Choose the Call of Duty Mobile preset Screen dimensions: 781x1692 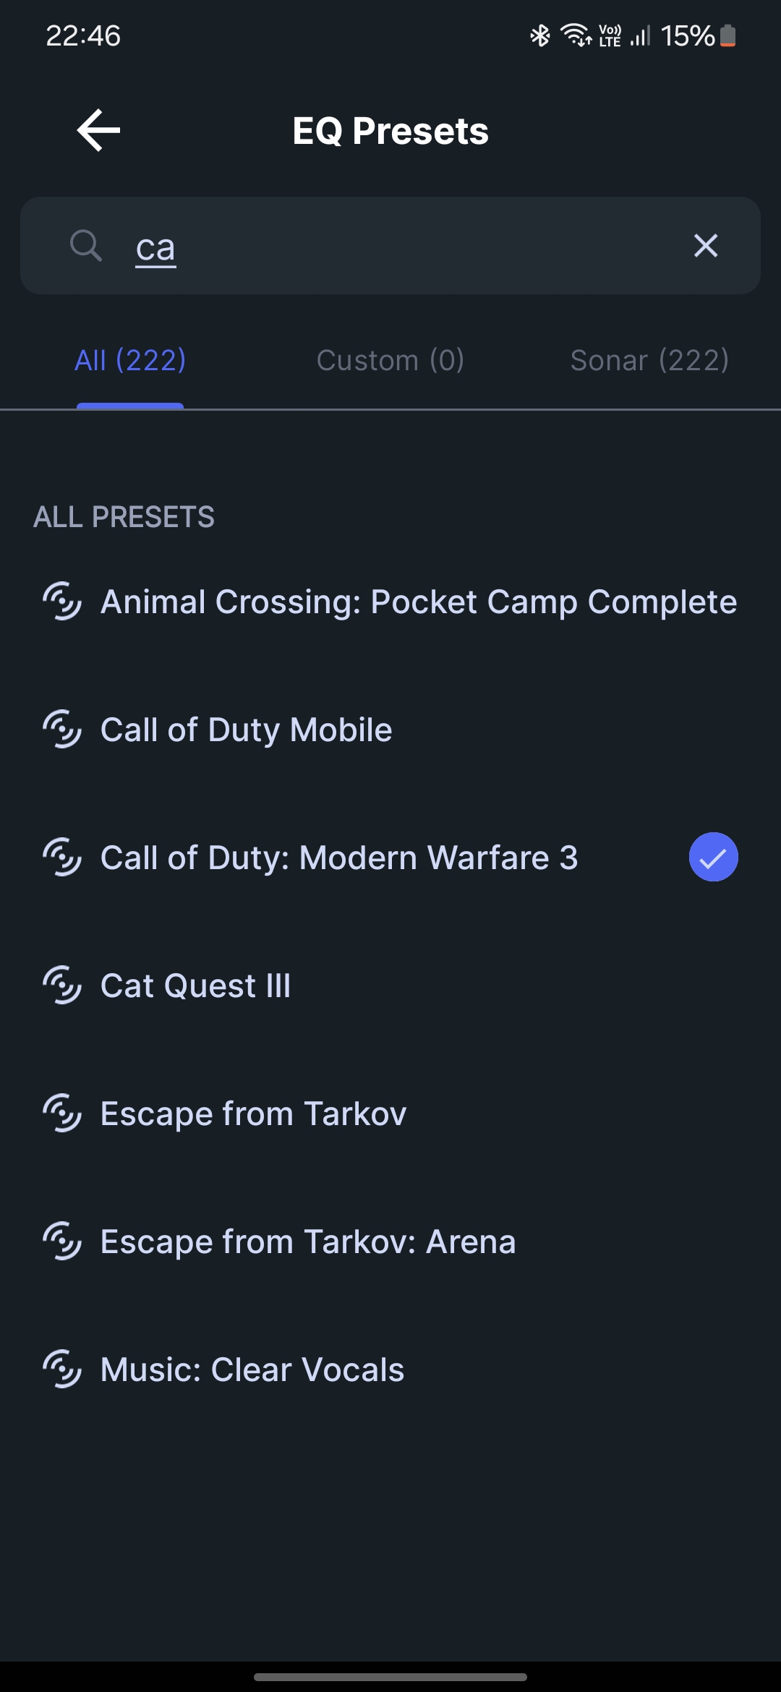pyautogui.click(x=390, y=730)
